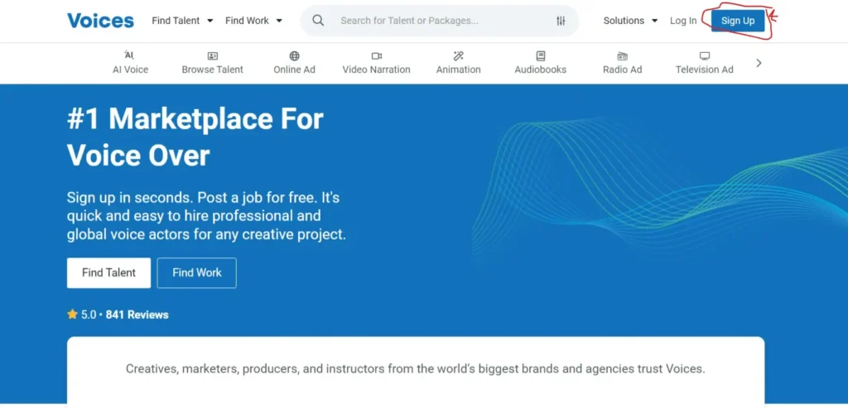848x408 pixels.
Task: Select the Radio Ad radio icon
Action: [x=623, y=55]
